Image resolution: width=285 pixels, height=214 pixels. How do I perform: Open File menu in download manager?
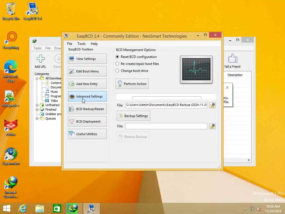click(48, 48)
